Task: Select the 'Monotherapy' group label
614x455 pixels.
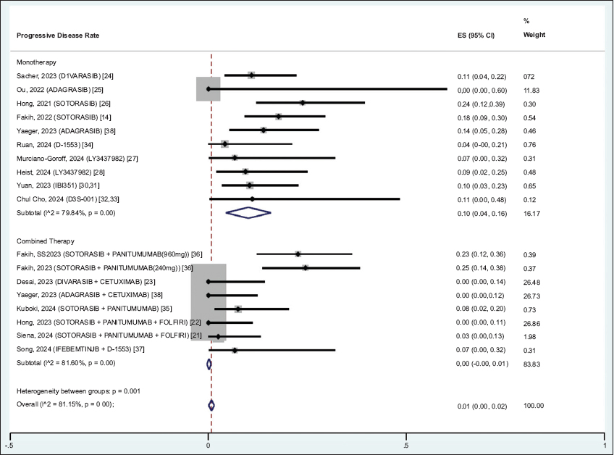Action: [36, 63]
